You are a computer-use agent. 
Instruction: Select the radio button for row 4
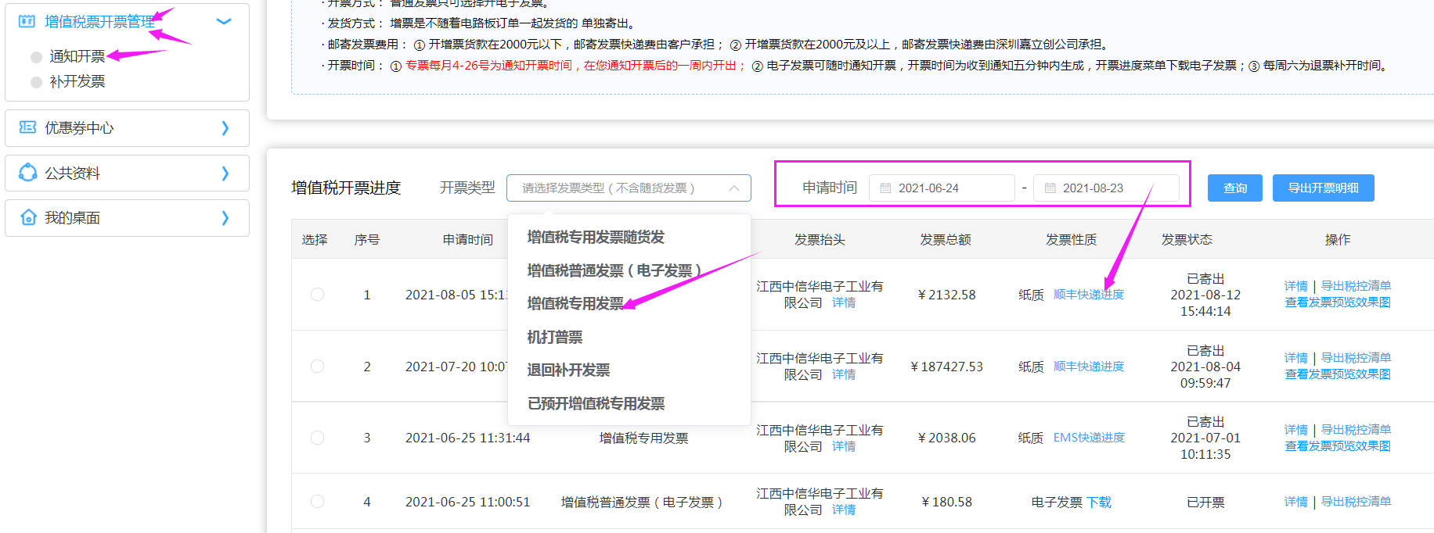[317, 502]
